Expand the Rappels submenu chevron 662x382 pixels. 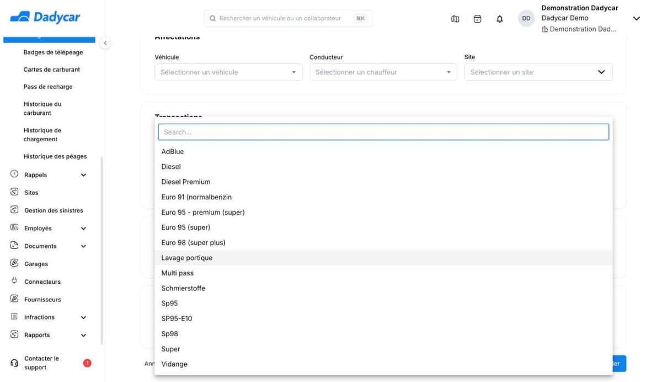pos(83,175)
